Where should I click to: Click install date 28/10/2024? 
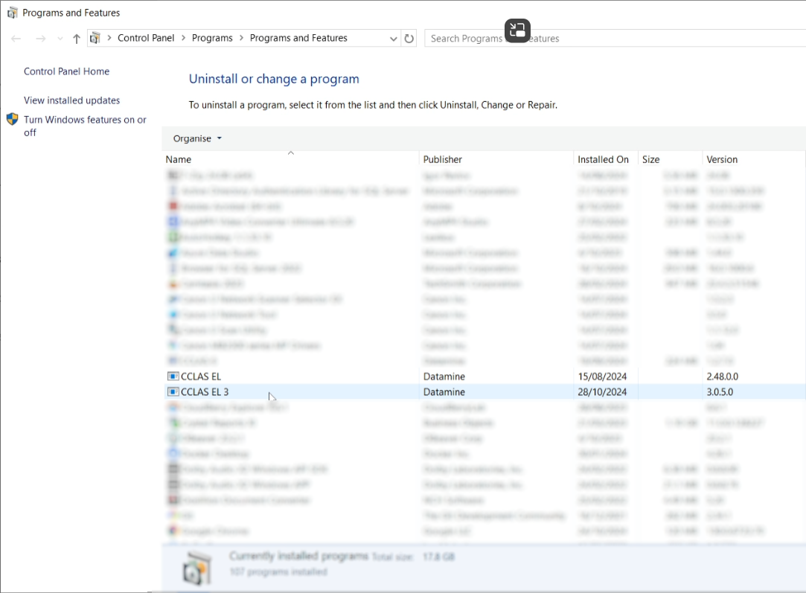click(602, 392)
